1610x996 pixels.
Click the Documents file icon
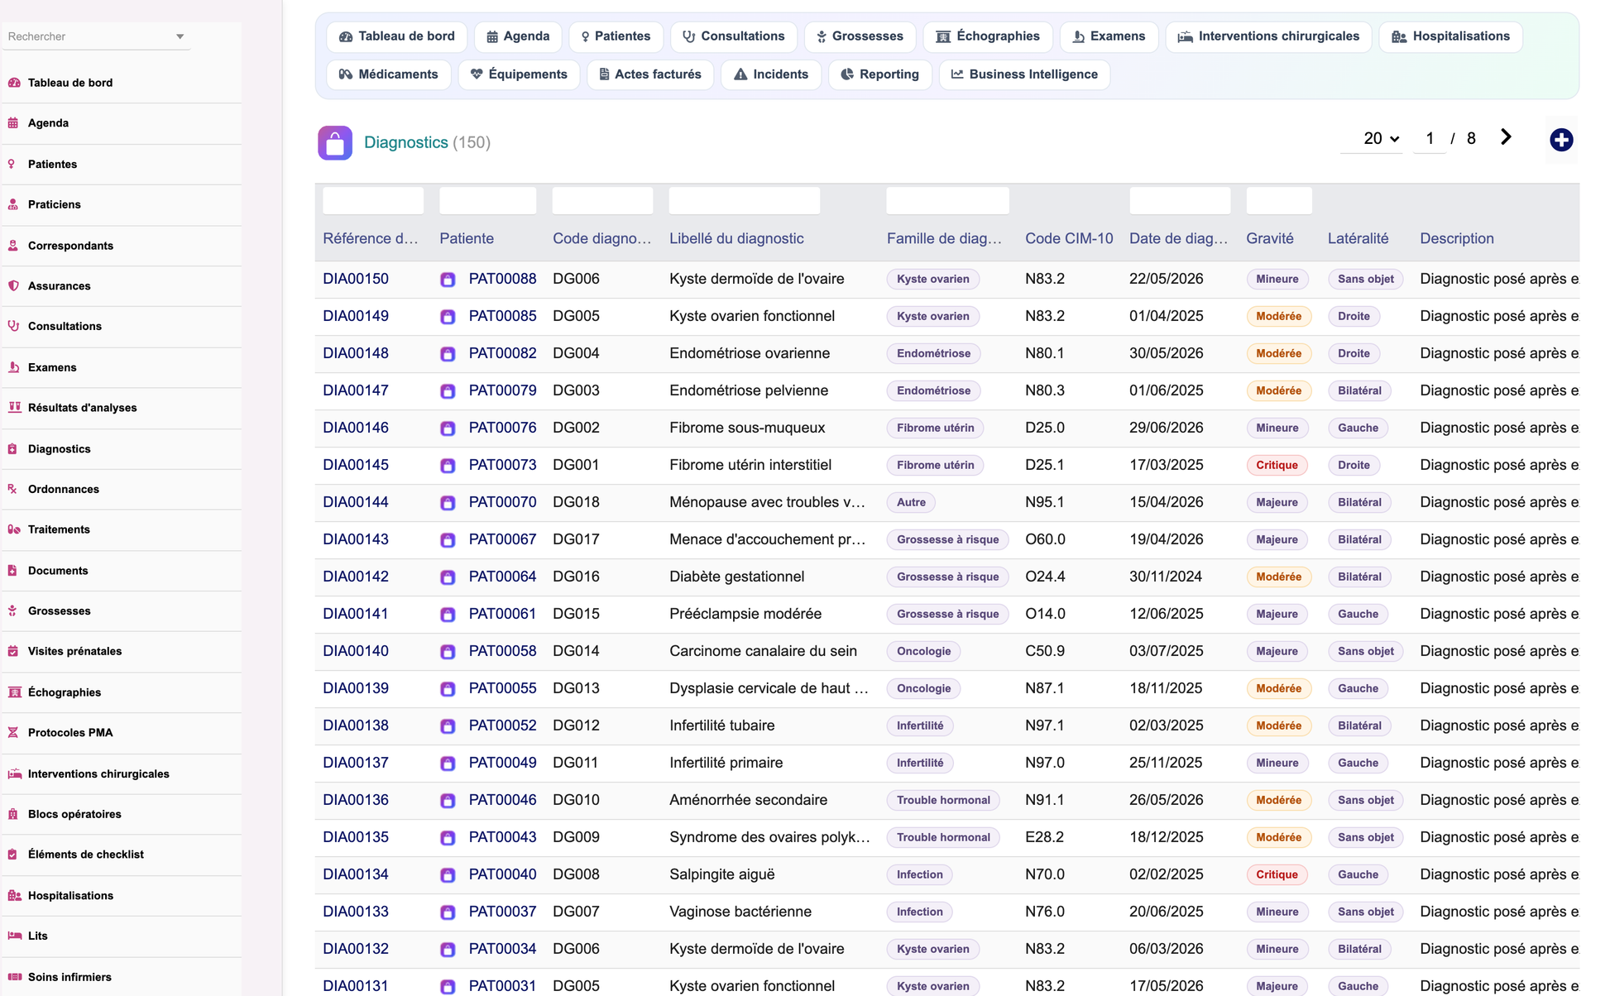point(12,571)
